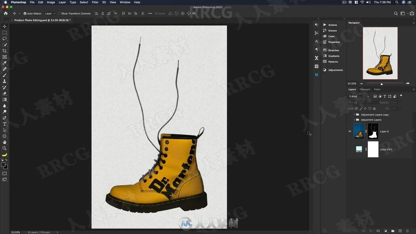
Task: Lock all with the padlock icon
Action: pyautogui.click(x=374, y=109)
